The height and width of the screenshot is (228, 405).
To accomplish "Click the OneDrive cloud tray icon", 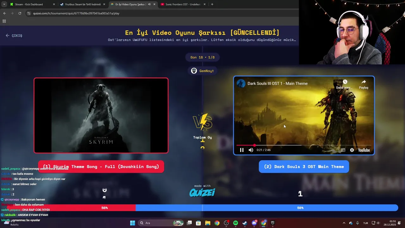I will [351, 223].
